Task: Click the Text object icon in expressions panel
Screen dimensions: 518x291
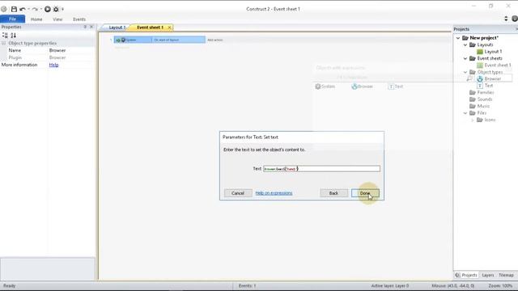Action: click(x=391, y=86)
